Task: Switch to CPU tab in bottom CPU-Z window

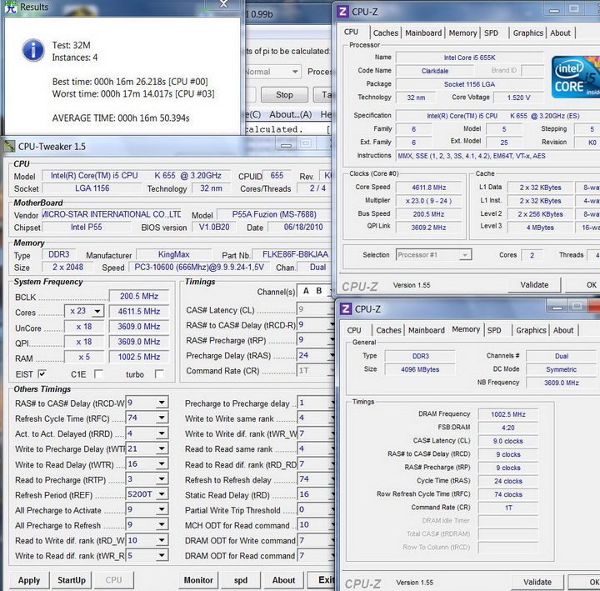Action: click(x=354, y=330)
